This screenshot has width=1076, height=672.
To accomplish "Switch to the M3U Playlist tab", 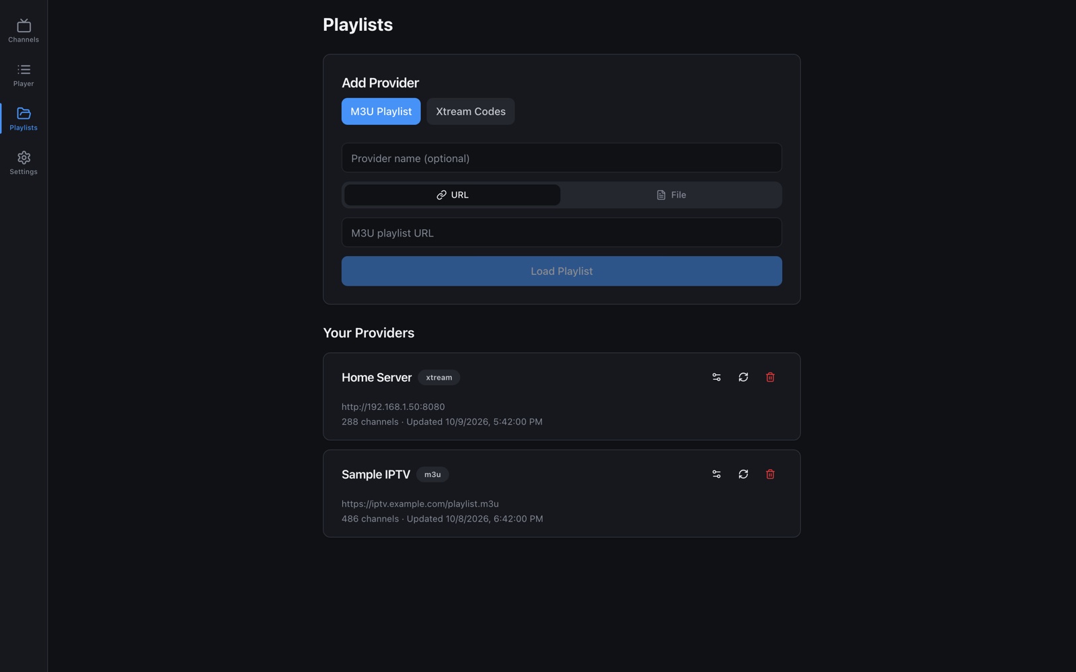I will [381, 112].
